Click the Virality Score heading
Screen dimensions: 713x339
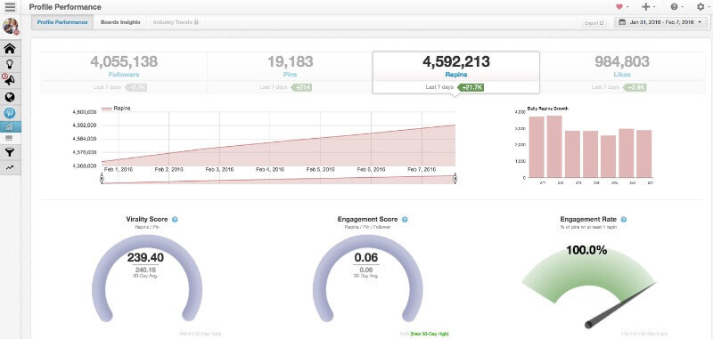coord(147,220)
